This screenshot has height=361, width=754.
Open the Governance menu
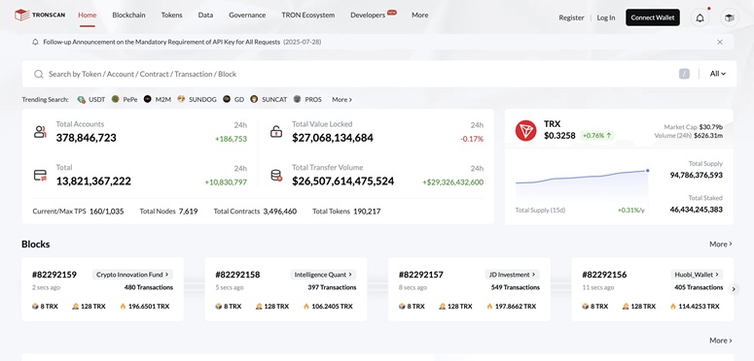tap(247, 15)
